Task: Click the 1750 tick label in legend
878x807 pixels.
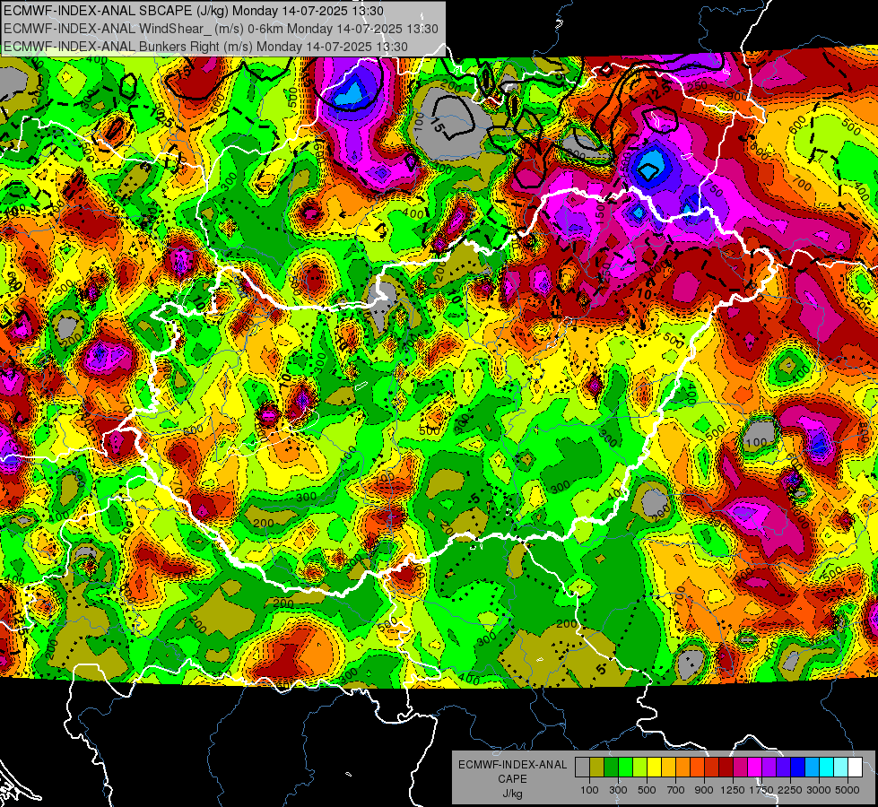Action: (x=762, y=790)
